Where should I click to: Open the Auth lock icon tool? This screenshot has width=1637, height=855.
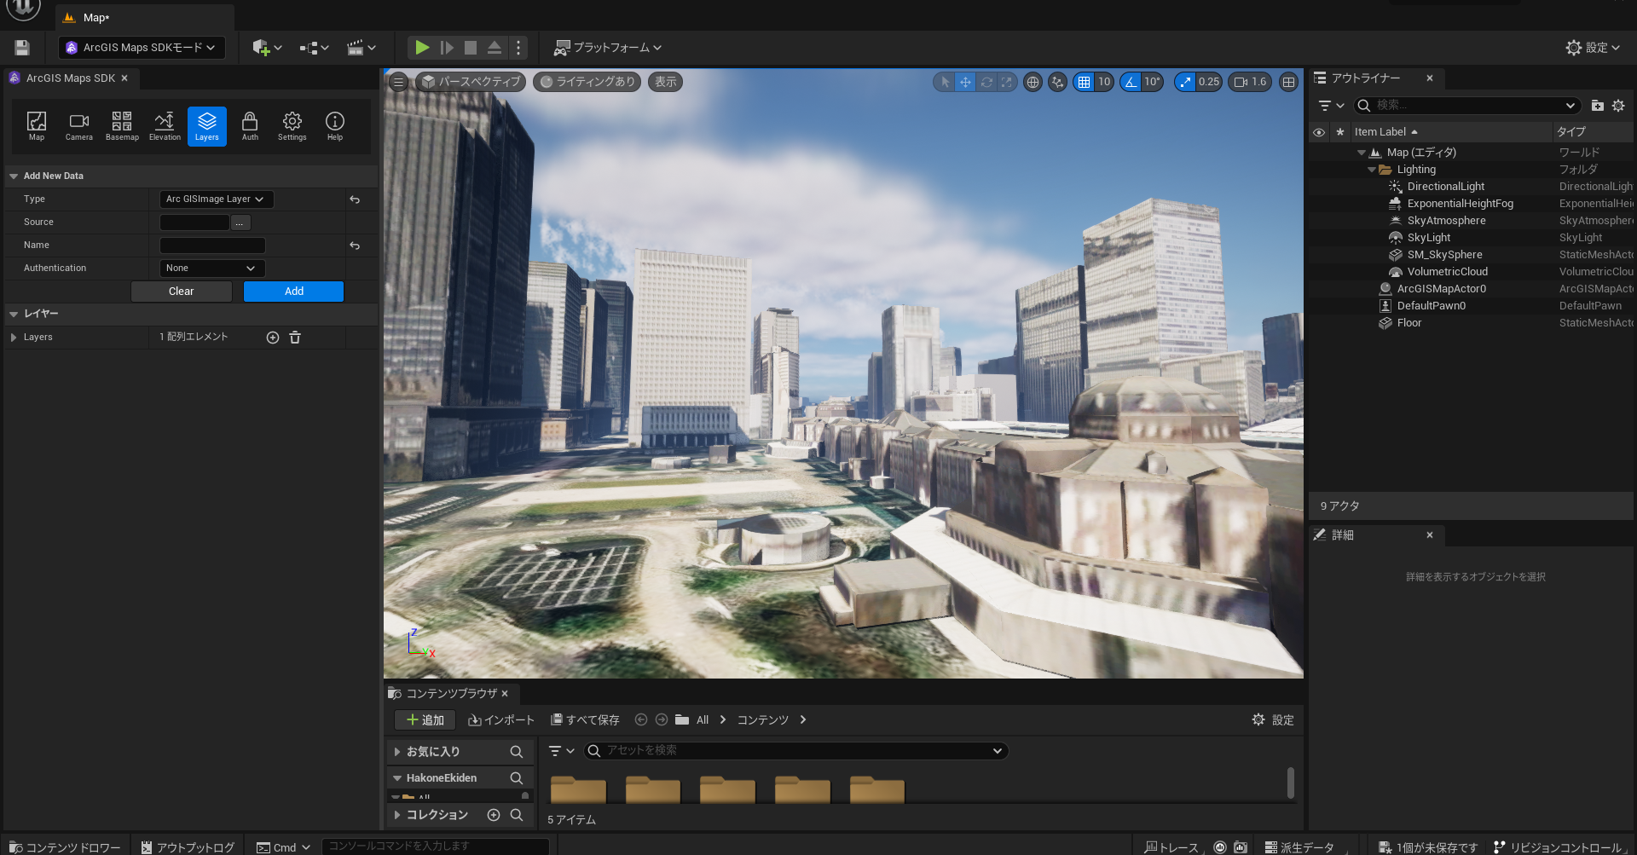[250, 125]
